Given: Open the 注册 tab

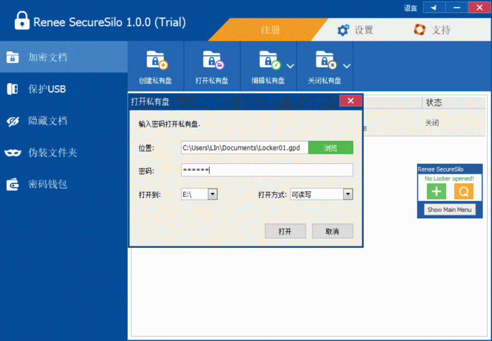Looking at the screenshot, I should (x=270, y=30).
